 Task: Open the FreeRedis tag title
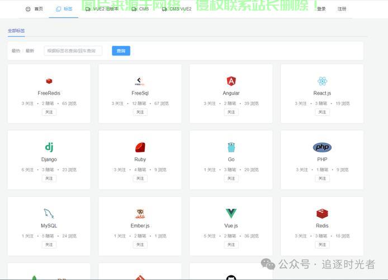(49, 93)
